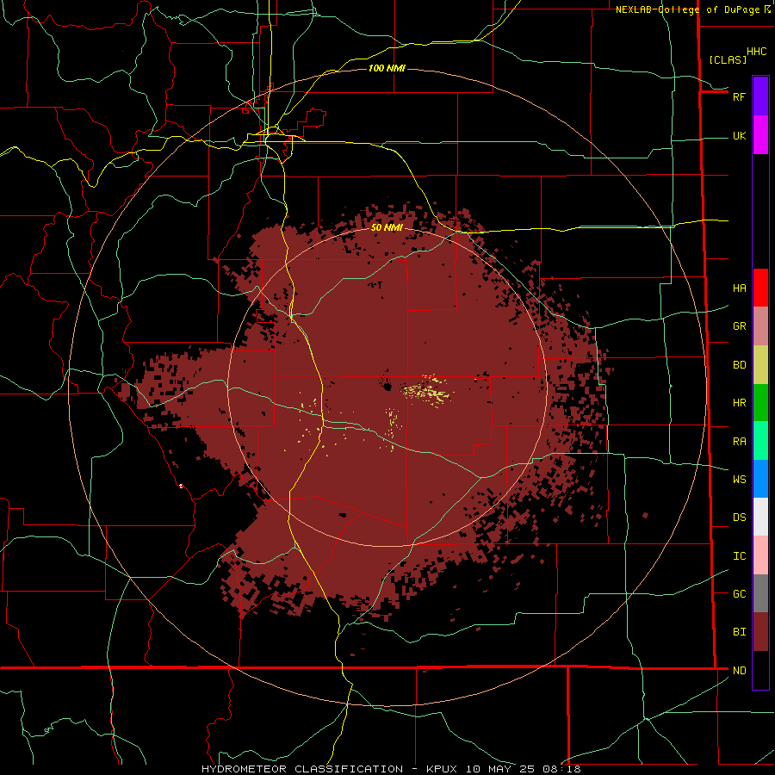
Task: Click the "BD" legend label
Action: (x=739, y=365)
